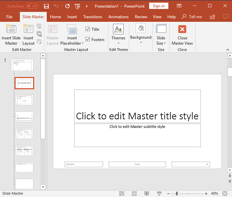232x197 pixels.
Task: Uncheck the Footers checkbox
Action: pos(88,39)
